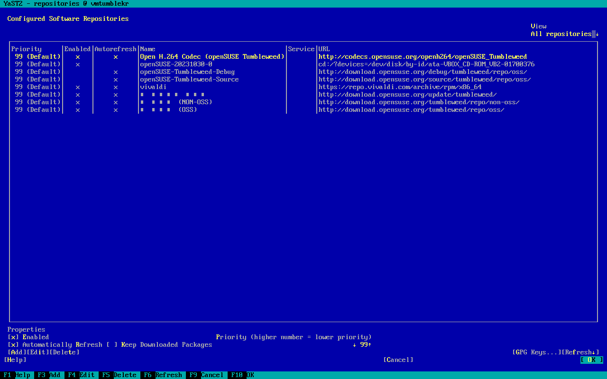607x379 pixels.
Task: Click the URL column header
Action: point(324,49)
